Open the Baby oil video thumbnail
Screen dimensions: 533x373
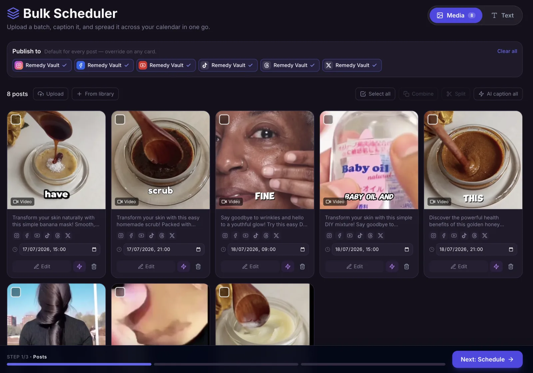[x=369, y=160]
